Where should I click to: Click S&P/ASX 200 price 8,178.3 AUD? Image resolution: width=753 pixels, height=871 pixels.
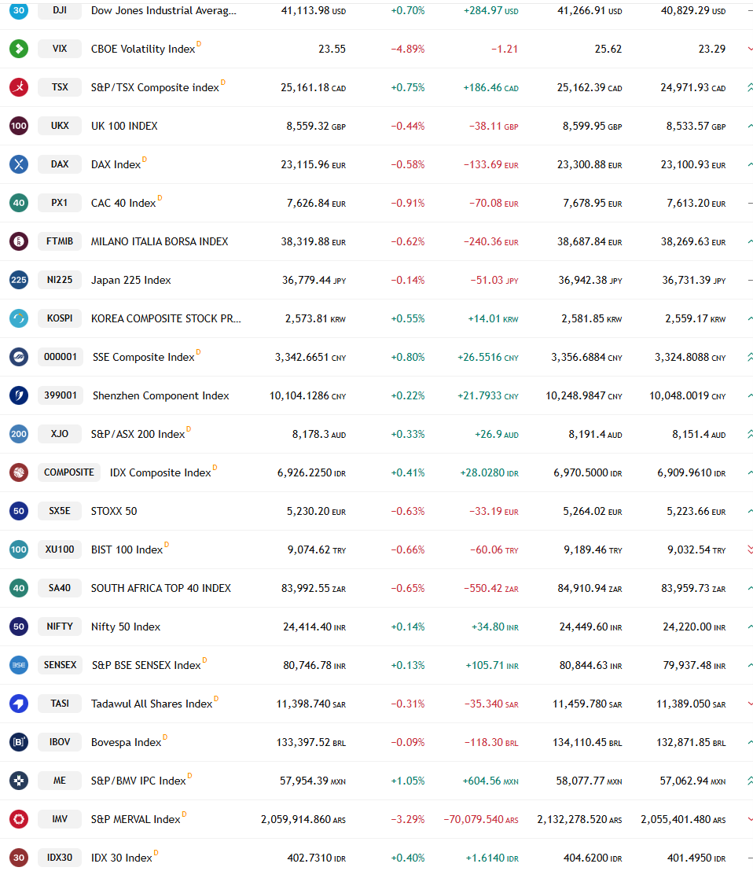coord(319,435)
